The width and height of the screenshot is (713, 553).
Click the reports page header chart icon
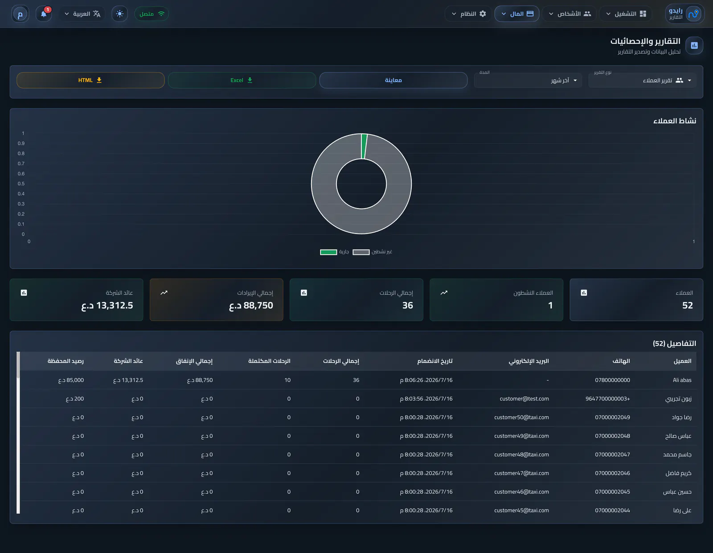694,45
